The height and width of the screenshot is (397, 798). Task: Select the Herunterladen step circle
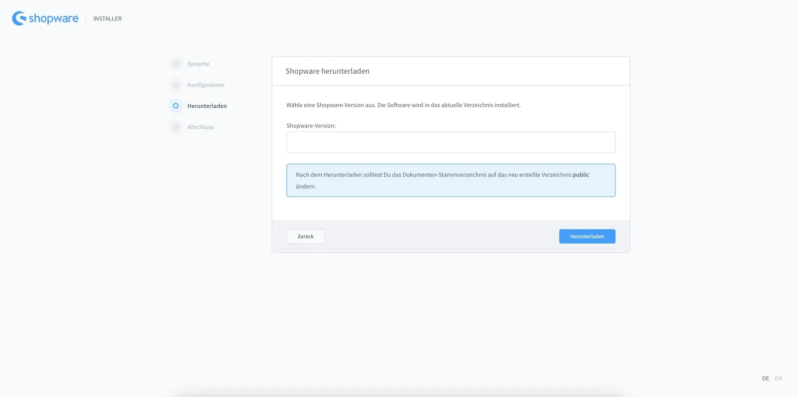[x=176, y=106]
